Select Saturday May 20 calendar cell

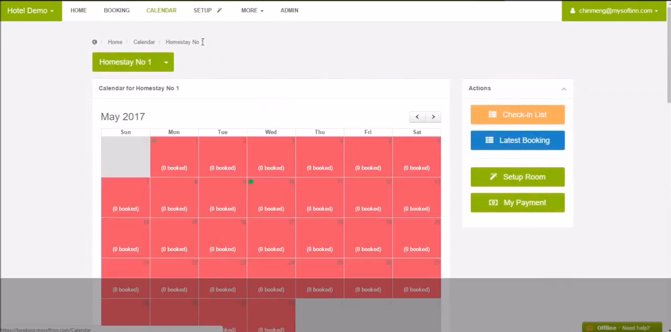417,238
